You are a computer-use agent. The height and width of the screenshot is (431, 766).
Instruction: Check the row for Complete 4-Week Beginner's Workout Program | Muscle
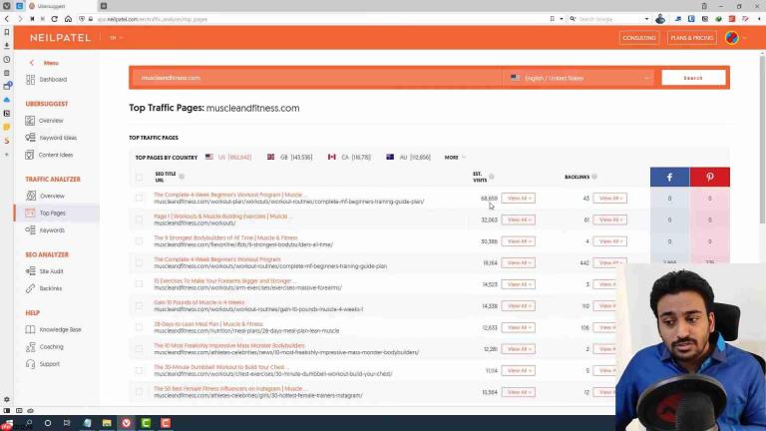pos(140,198)
